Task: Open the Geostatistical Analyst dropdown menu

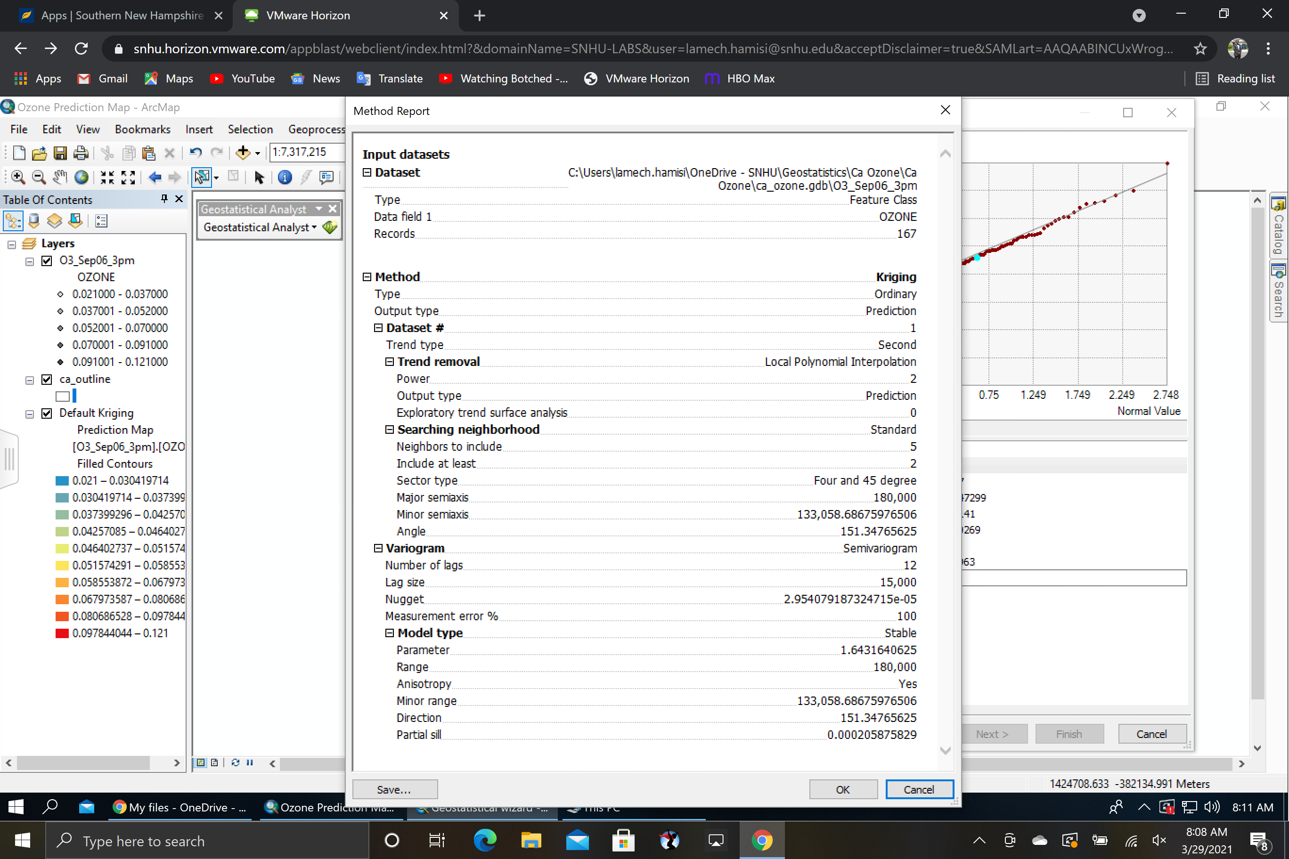Action: pyautogui.click(x=260, y=227)
